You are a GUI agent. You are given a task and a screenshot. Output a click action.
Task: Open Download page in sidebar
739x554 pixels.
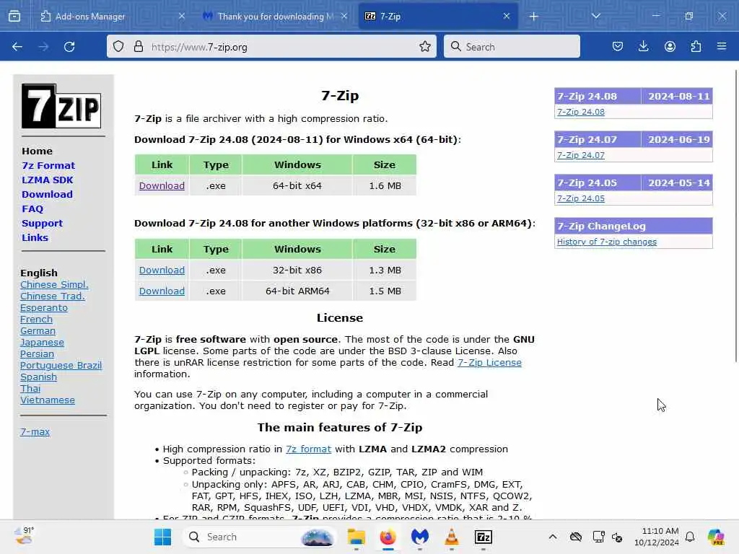(47, 194)
